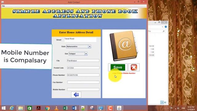Switch Explorer to large icons view

pos(165,102)
